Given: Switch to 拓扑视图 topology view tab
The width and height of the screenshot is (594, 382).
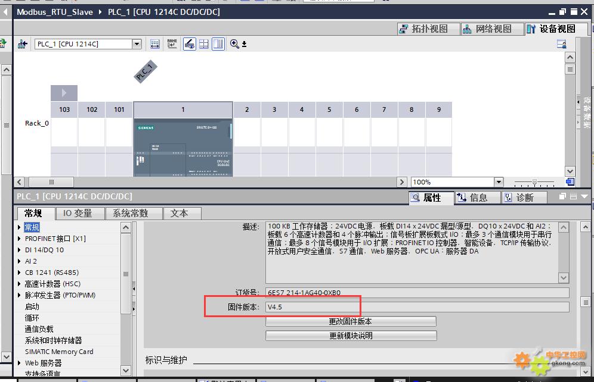Looking at the screenshot, I should point(428,29).
